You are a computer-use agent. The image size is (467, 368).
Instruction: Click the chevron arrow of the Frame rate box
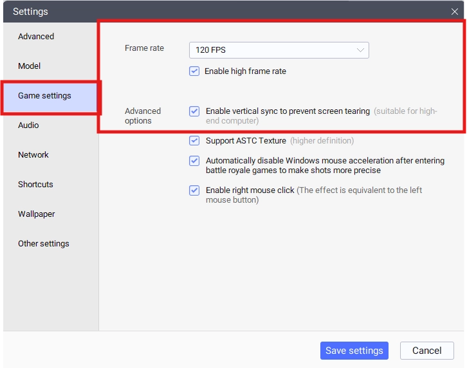[x=360, y=50]
